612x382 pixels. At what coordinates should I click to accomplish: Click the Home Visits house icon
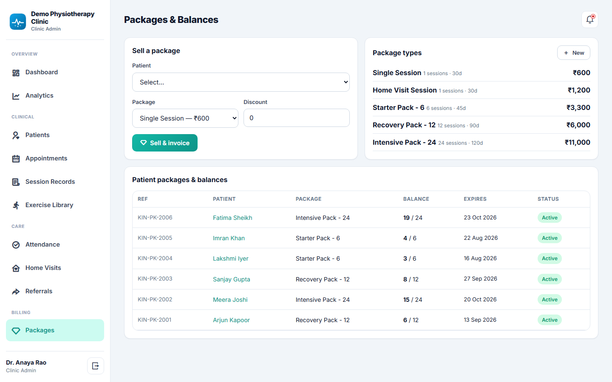[x=16, y=268]
